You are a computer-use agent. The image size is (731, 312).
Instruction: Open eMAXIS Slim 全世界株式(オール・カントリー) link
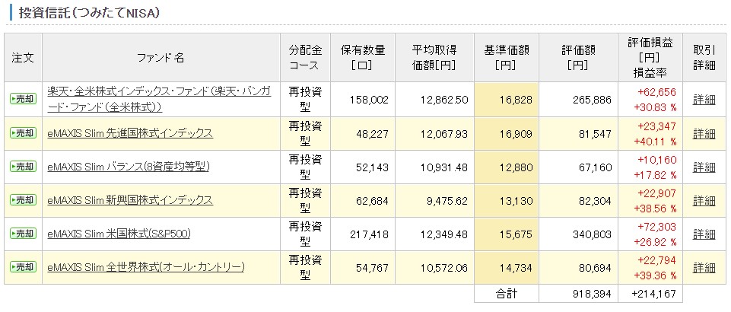[146, 267]
